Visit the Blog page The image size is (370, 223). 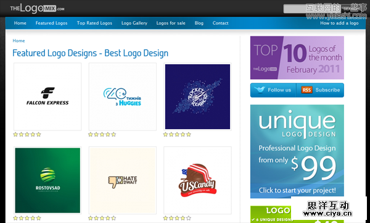tap(199, 23)
